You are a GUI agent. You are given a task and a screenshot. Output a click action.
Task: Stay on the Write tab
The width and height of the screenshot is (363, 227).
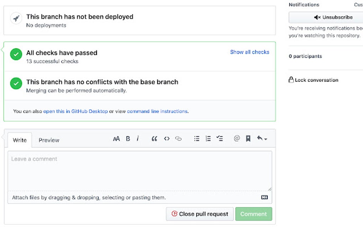pos(20,140)
